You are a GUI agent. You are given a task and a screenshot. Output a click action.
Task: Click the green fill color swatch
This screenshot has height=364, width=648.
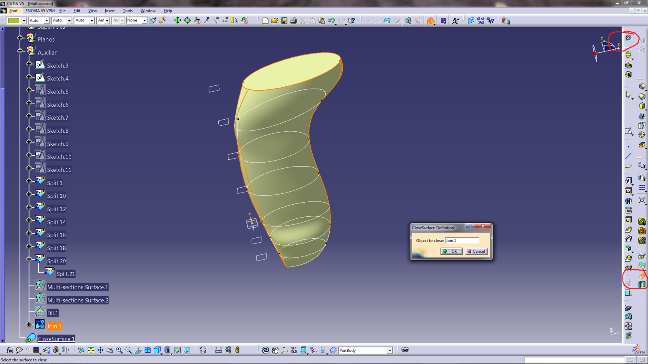[x=14, y=21]
